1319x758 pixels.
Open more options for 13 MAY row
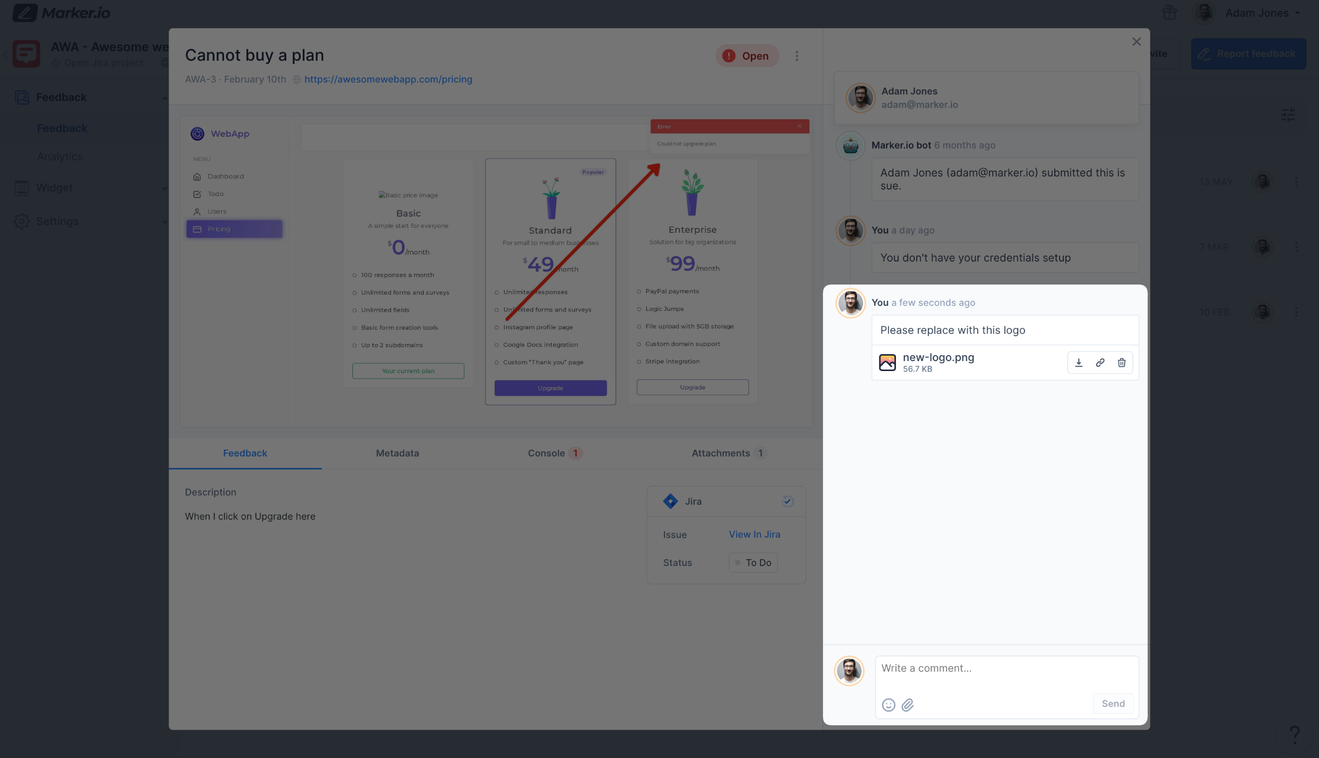click(x=1296, y=182)
